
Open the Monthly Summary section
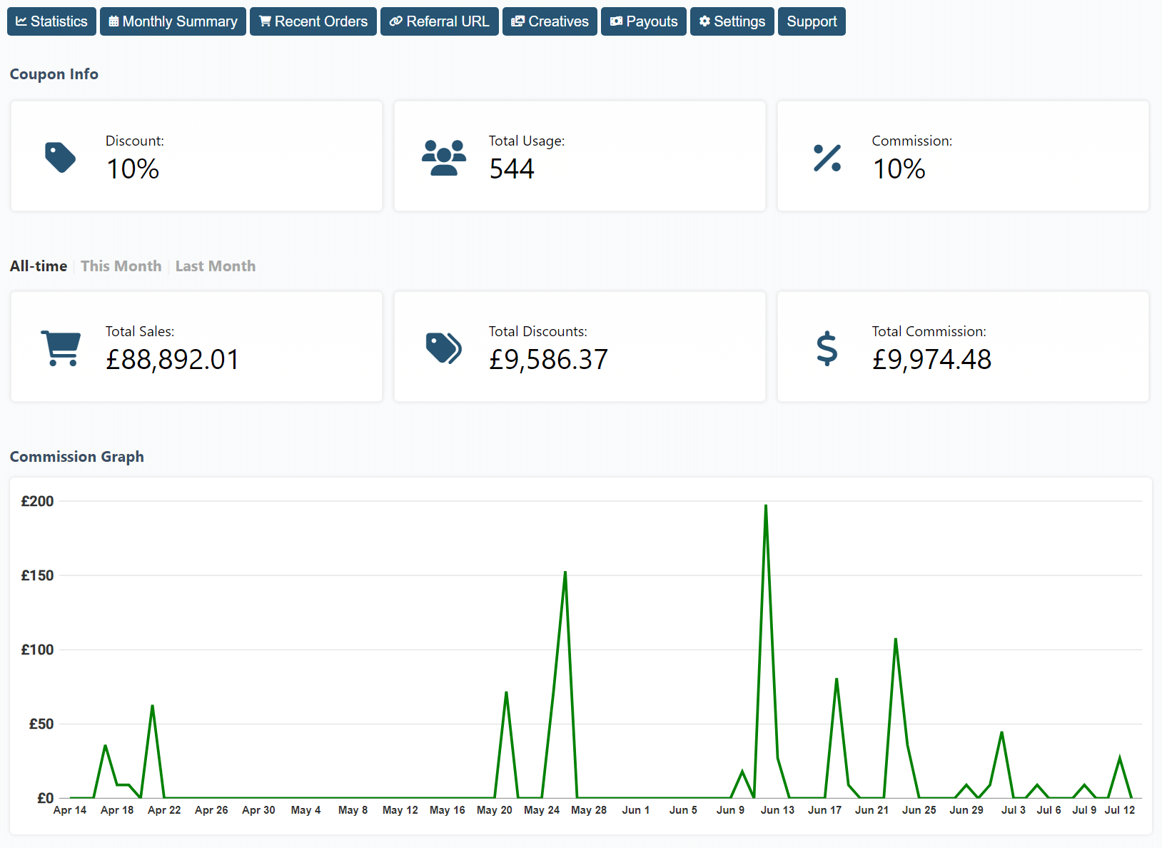[173, 21]
